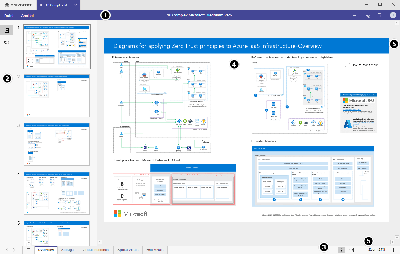The width and height of the screenshot is (400, 254).
Task: Click the Microsoft logo in the diagram
Action: 131,214
